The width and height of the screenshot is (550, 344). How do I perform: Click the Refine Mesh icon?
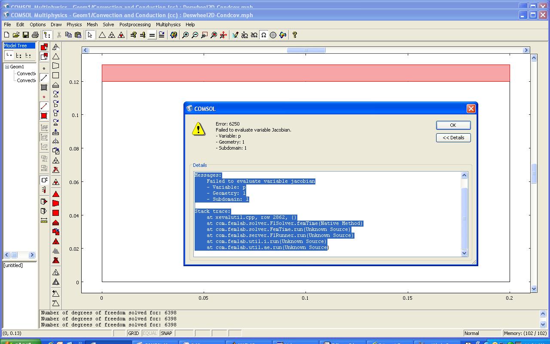click(112, 35)
